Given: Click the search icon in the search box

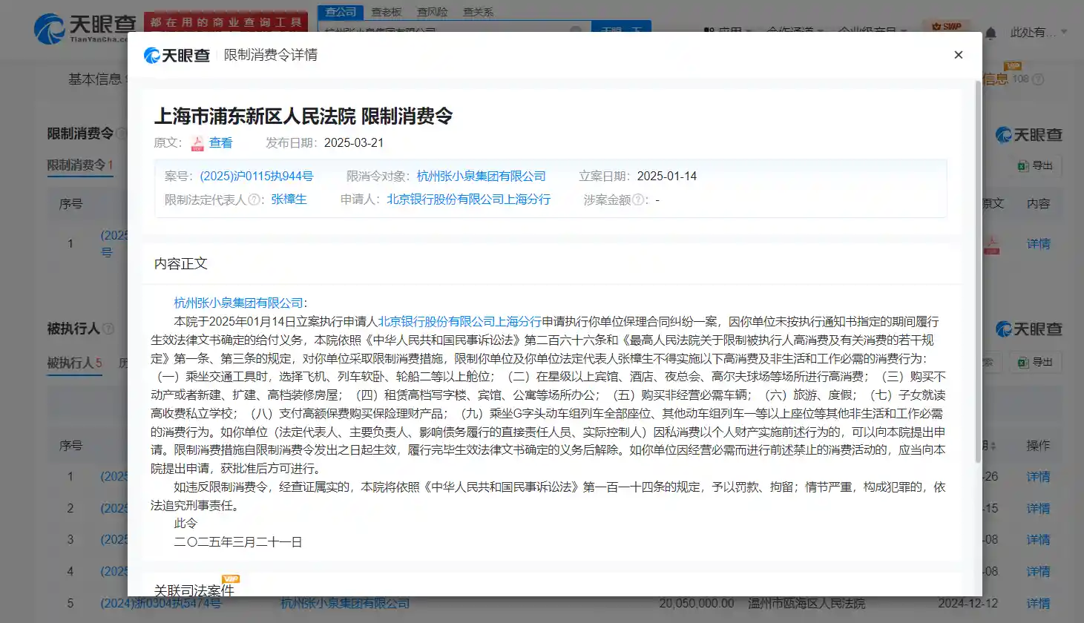Looking at the screenshot, I should (x=576, y=30).
